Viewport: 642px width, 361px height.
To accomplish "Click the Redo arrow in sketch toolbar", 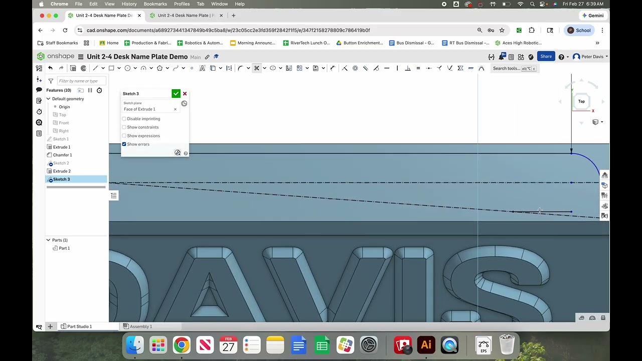I will point(61,68).
